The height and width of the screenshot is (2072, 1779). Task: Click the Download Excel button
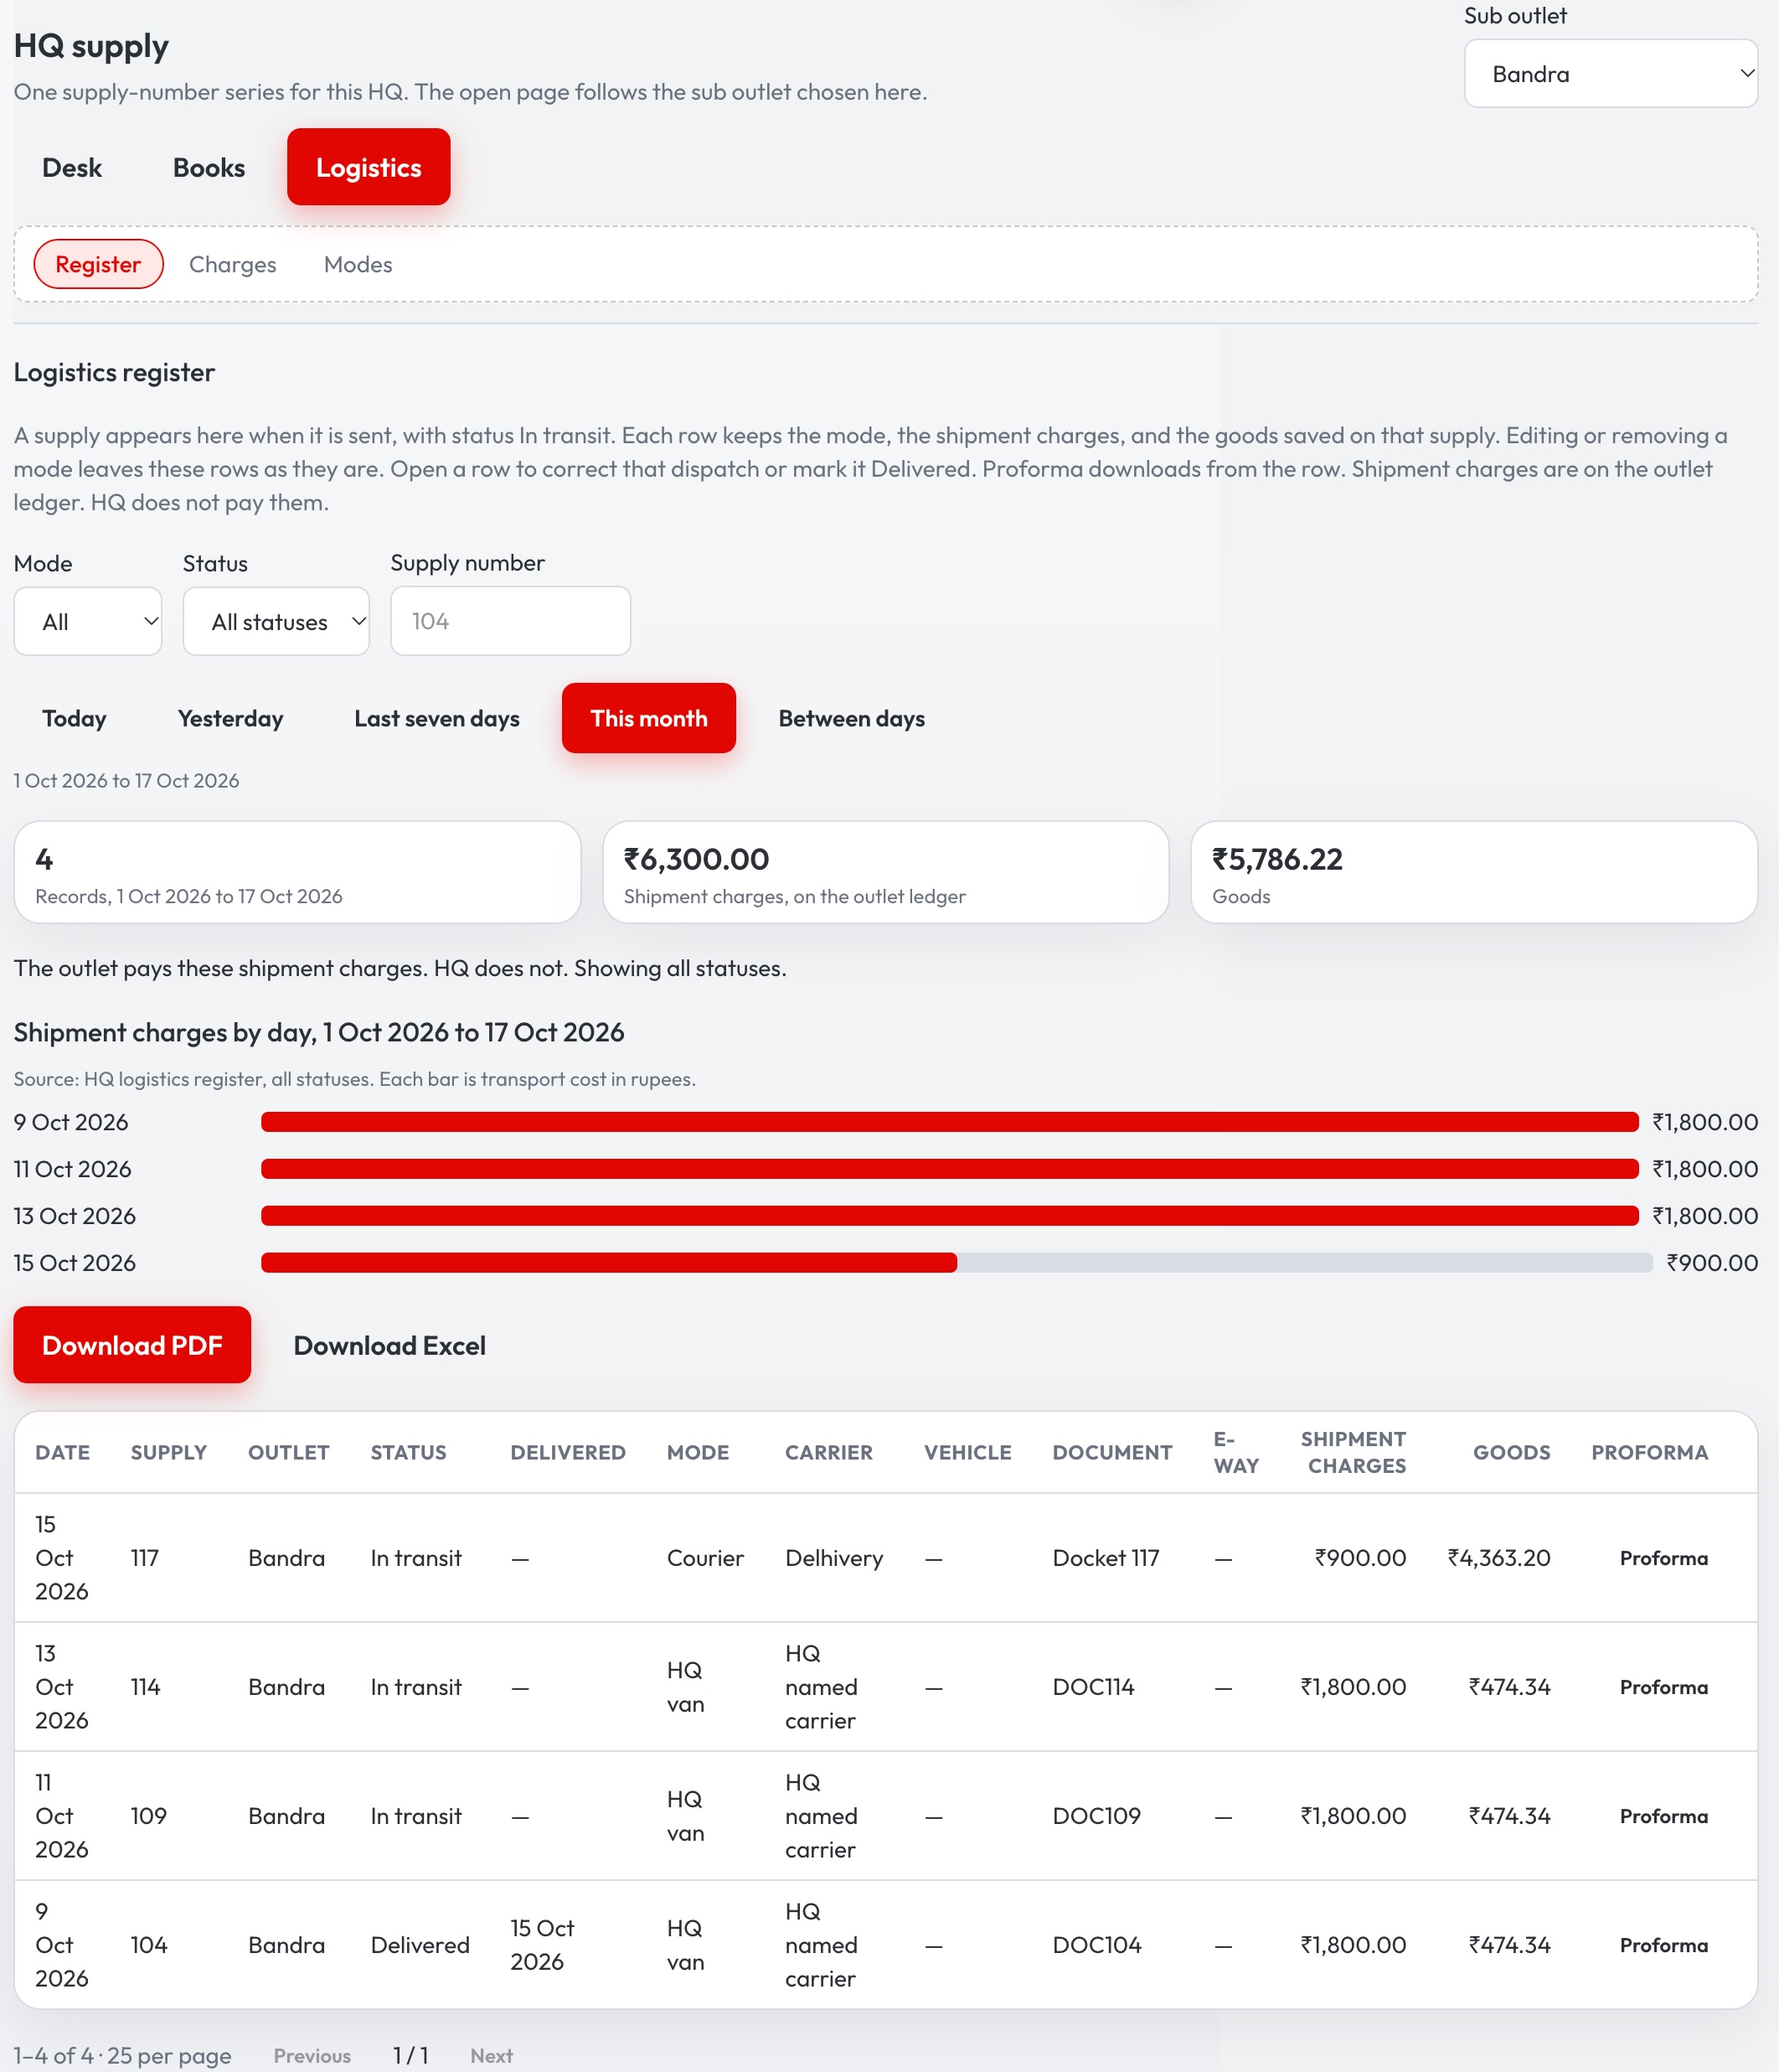(x=389, y=1345)
